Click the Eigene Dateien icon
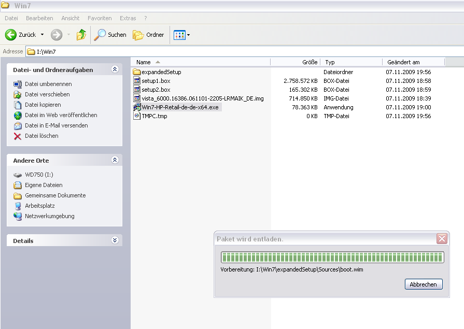Image resolution: width=464 pixels, height=329 pixels. [18, 185]
